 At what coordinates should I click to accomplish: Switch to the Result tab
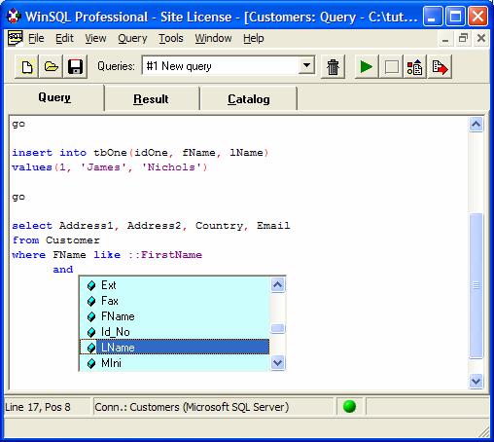click(x=151, y=99)
